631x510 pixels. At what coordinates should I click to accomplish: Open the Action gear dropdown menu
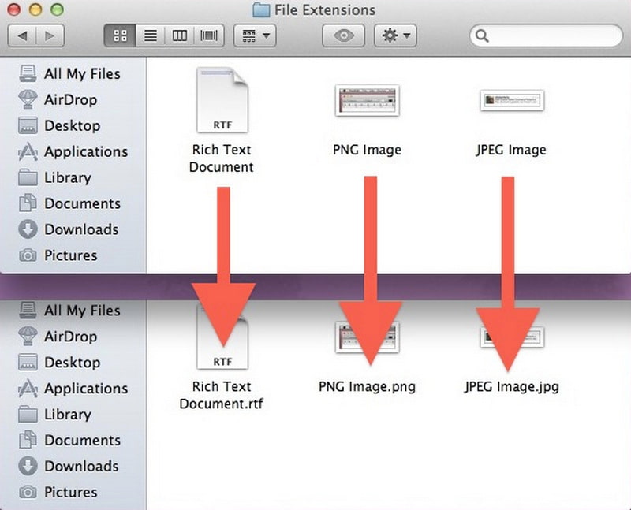tap(396, 35)
